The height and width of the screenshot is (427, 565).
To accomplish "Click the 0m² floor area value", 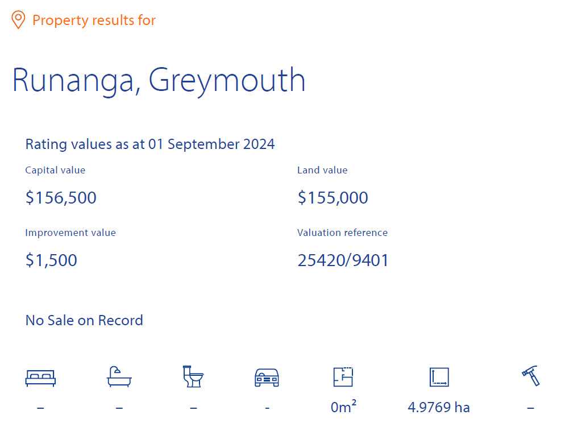I will (x=343, y=407).
